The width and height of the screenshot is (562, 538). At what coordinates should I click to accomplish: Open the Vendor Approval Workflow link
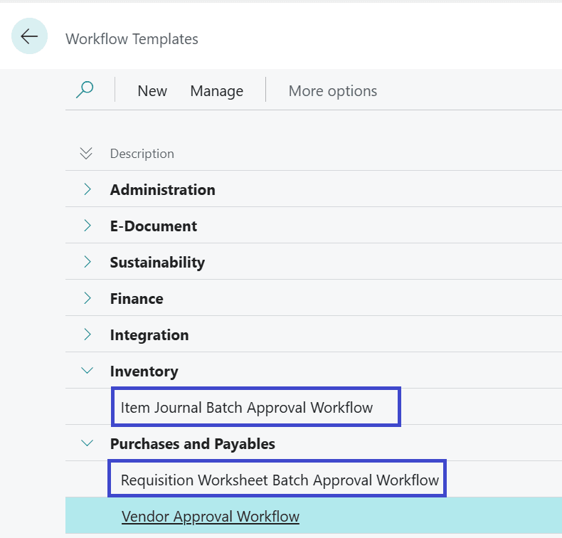210,517
